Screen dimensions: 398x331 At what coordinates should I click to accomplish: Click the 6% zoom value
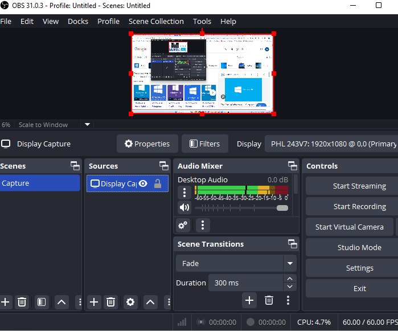click(6, 125)
